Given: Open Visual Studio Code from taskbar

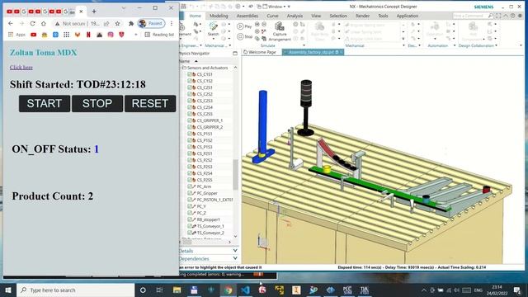Looking at the screenshot, I should [x=245, y=290].
